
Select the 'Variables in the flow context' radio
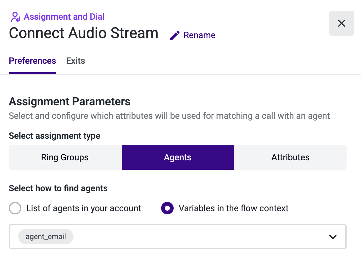click(x=167, y=208)
